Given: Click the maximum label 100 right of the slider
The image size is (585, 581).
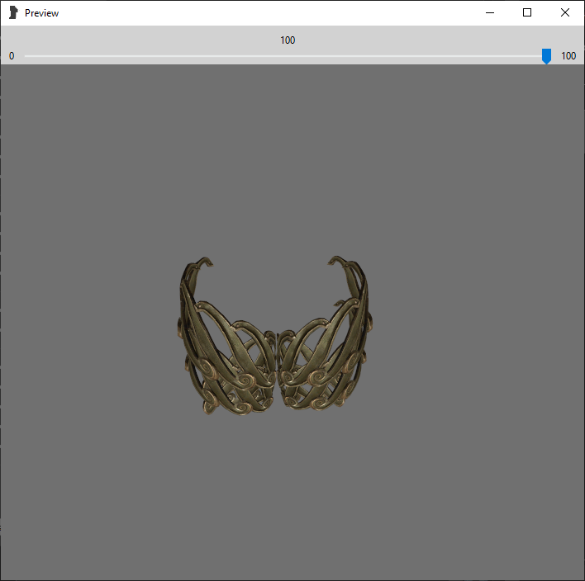Looking at the screenshot, I should (x=568, y=56).
